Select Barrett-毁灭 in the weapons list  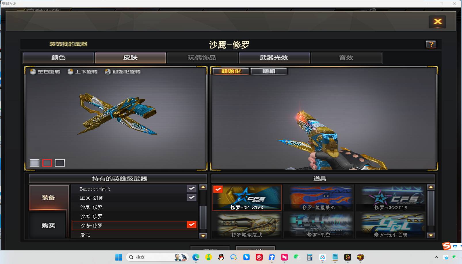coord(135,189)
